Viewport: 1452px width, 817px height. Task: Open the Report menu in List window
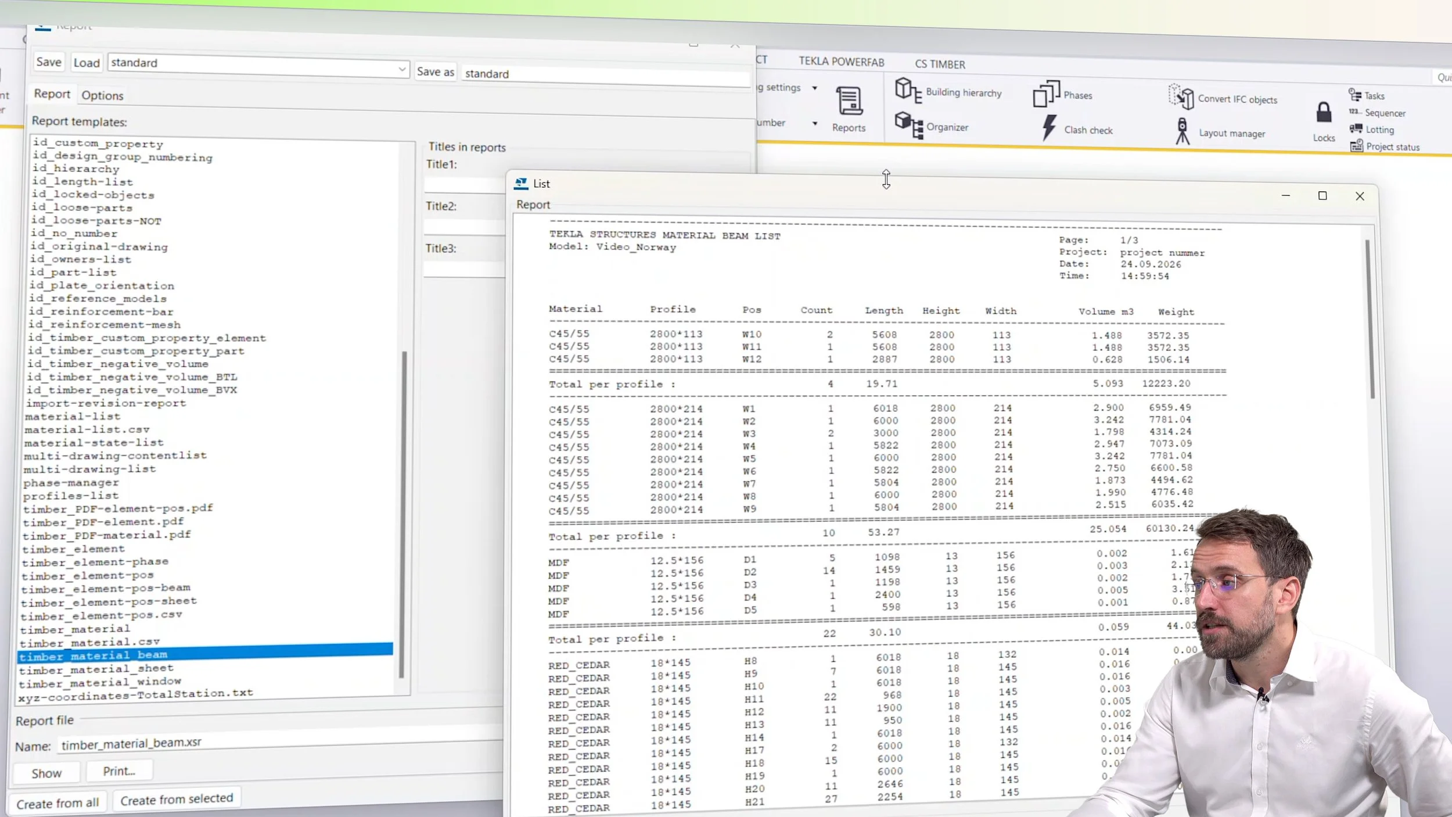pyautogui.click(x=533, y=205)
